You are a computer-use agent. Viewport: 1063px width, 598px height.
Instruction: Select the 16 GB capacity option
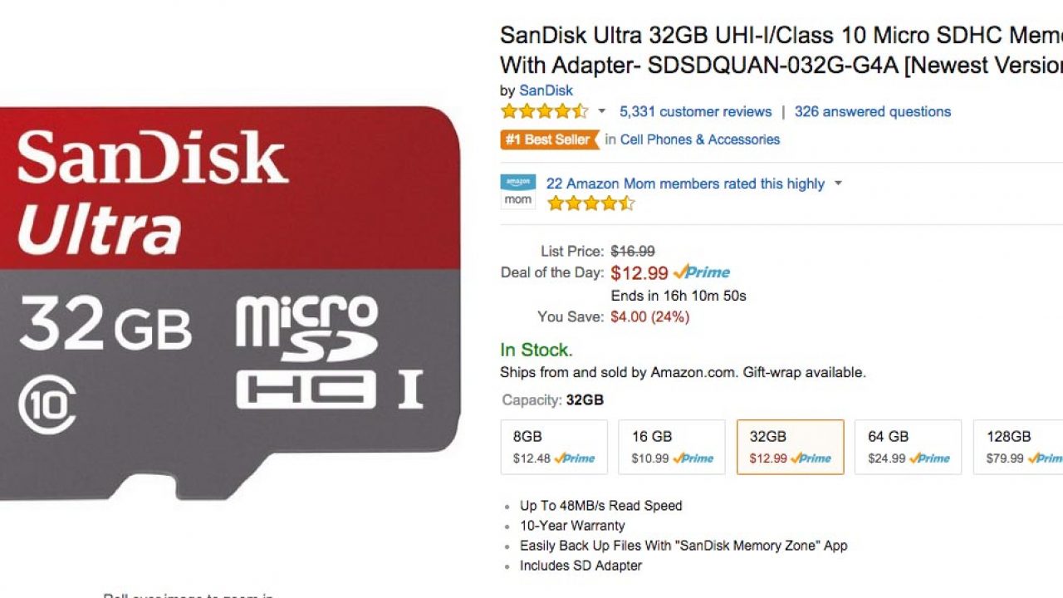click(x=672, y=447)
